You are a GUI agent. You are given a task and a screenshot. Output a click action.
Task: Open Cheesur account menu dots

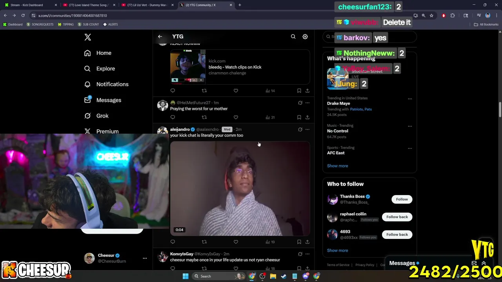[145, 258]
